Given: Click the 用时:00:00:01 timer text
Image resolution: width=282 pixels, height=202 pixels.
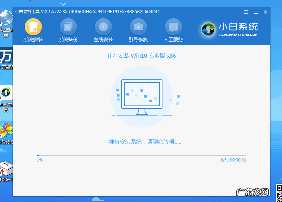Looking at the screenshot, I should pos(235,160).
